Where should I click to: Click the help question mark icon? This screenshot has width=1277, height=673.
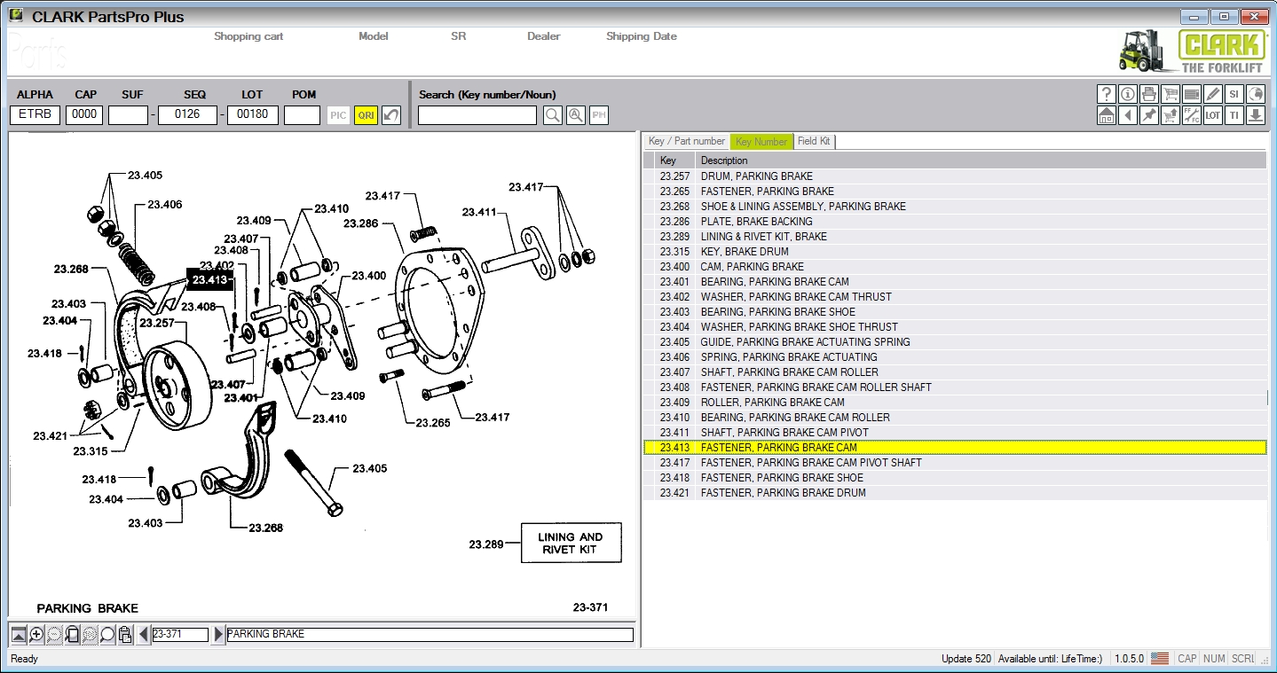tap(1106, 94)
